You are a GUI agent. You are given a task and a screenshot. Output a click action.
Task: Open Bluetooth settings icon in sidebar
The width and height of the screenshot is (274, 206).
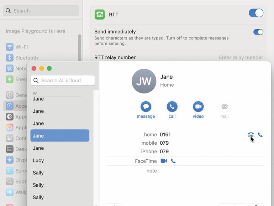[x=10, y=58]
